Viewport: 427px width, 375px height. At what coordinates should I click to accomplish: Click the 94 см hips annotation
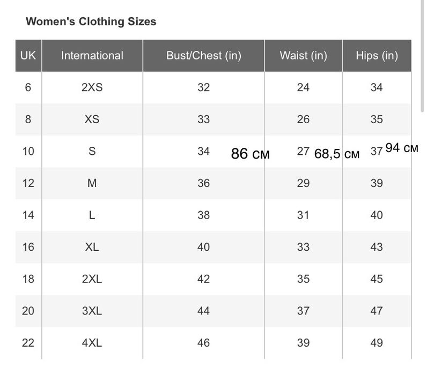[x=401, y=148]
